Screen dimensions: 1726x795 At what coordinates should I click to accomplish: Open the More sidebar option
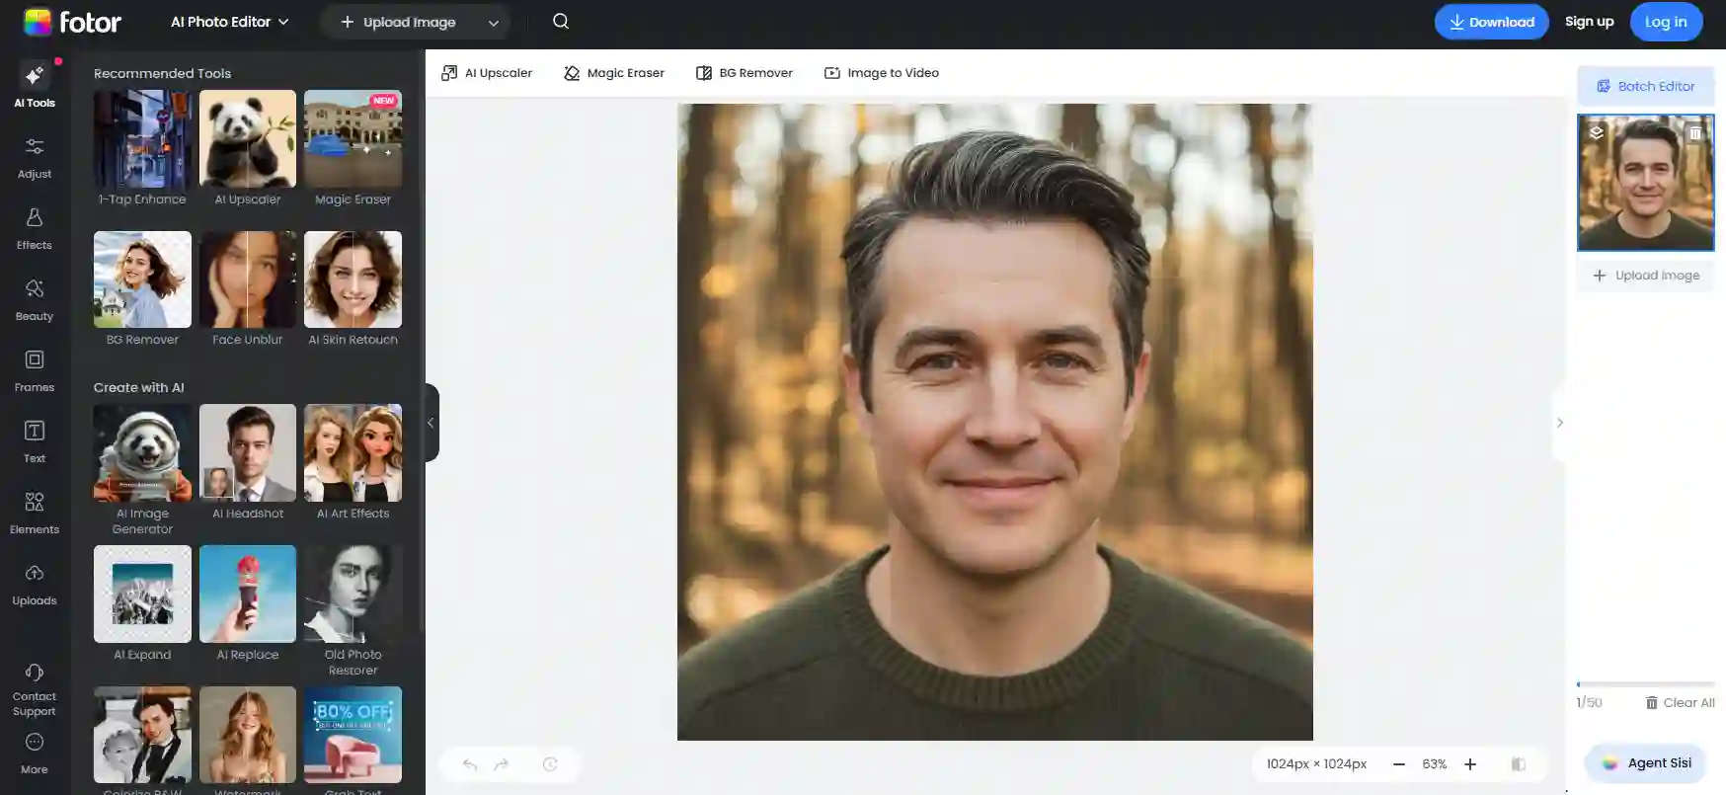point(35,754)
